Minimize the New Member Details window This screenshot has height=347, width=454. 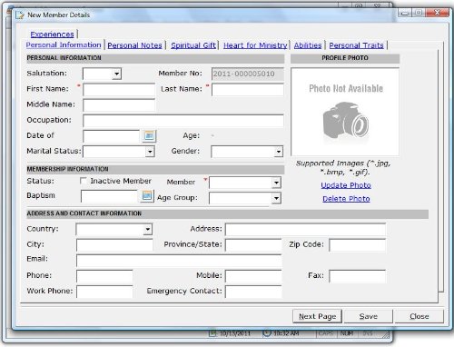[x=405, y=13]
